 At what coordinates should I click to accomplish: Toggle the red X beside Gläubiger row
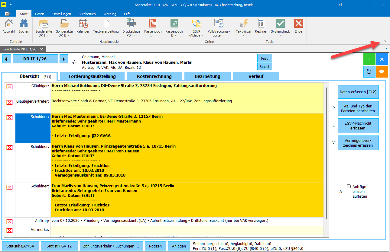click(x=9, y=87)
